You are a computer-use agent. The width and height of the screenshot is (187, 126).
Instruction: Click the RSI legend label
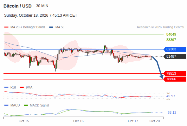13,87
